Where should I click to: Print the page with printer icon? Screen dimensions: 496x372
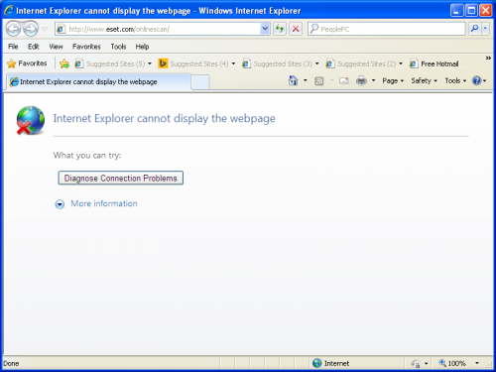tap(361, 80)
